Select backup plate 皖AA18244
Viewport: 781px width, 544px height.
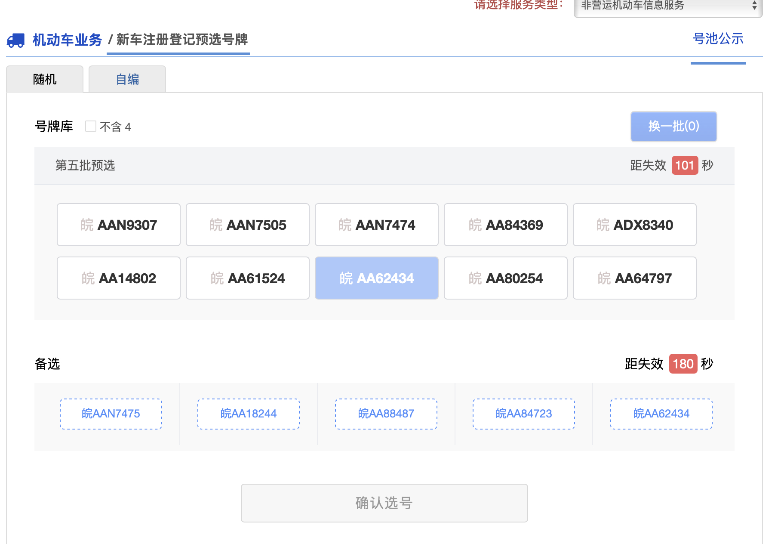(x=249, y=414)
